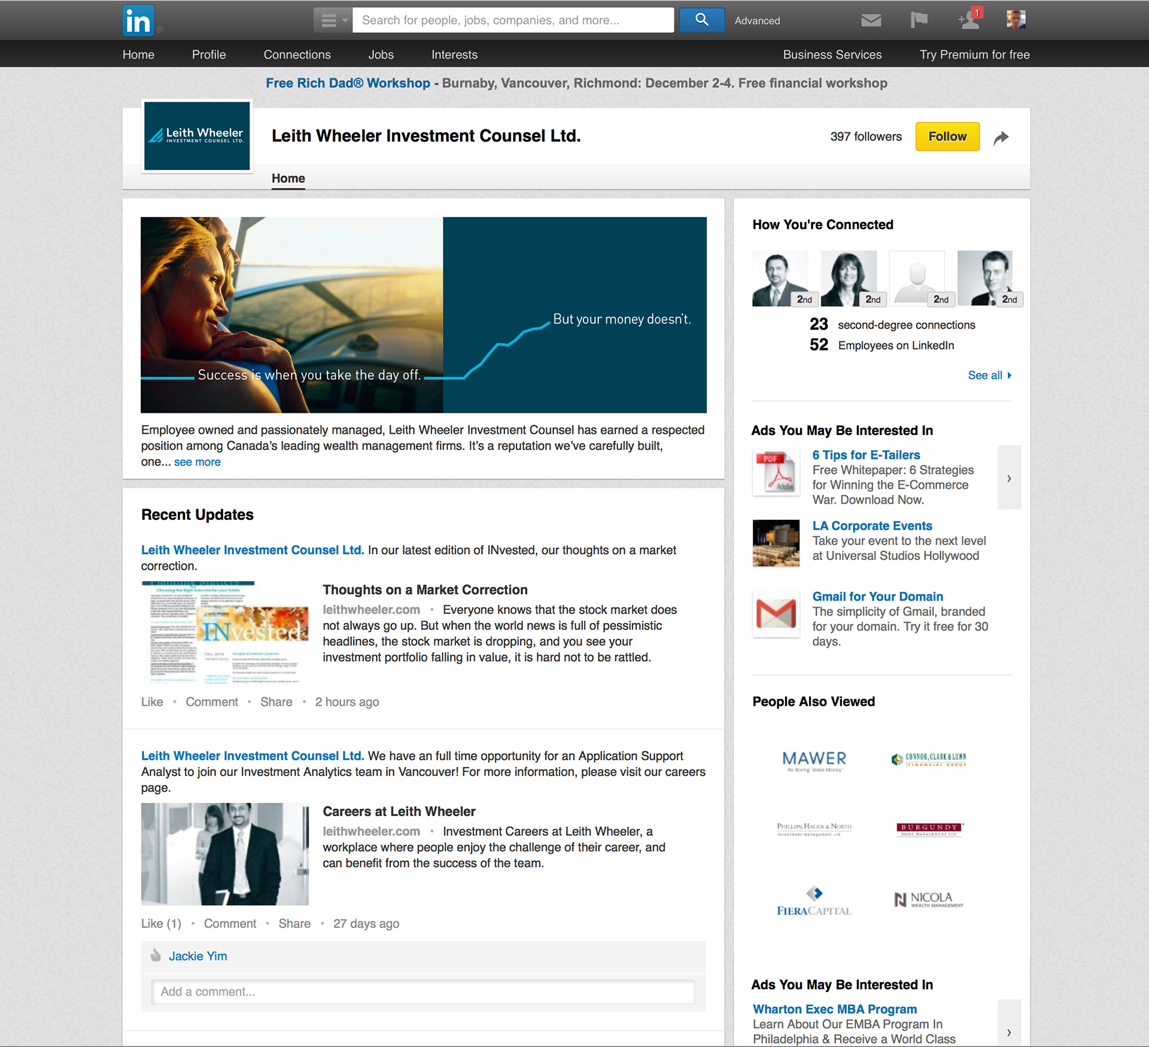The image size is (1149, 1047).
Task: Click the PDF Adobe ad icon
Action: coord(776,473)
